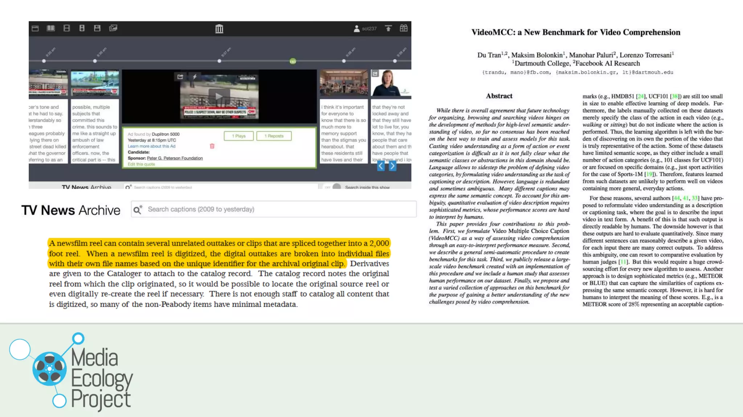Open the images icon in toolbar
The width and height of the screenshot is (743, 417).
coord(113,28)
